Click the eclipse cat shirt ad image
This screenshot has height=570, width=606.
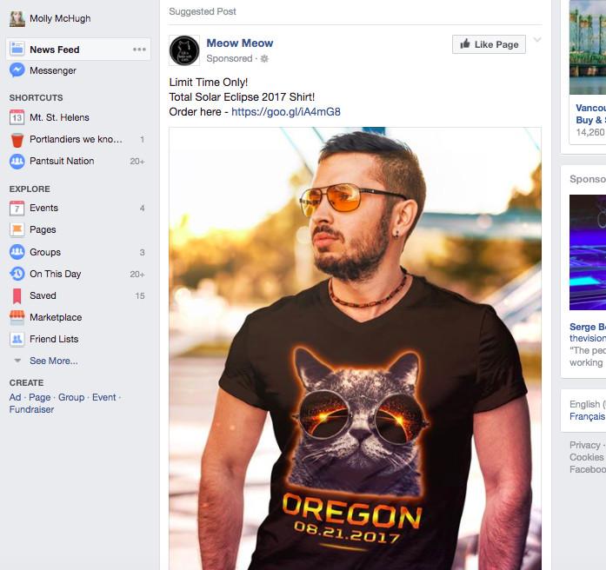pyautogui.click(x=355, y=348)
